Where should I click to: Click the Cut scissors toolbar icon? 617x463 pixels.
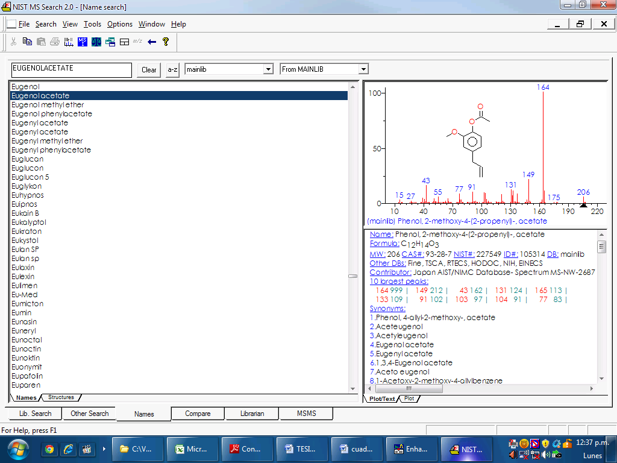click(x=13, y=42)
